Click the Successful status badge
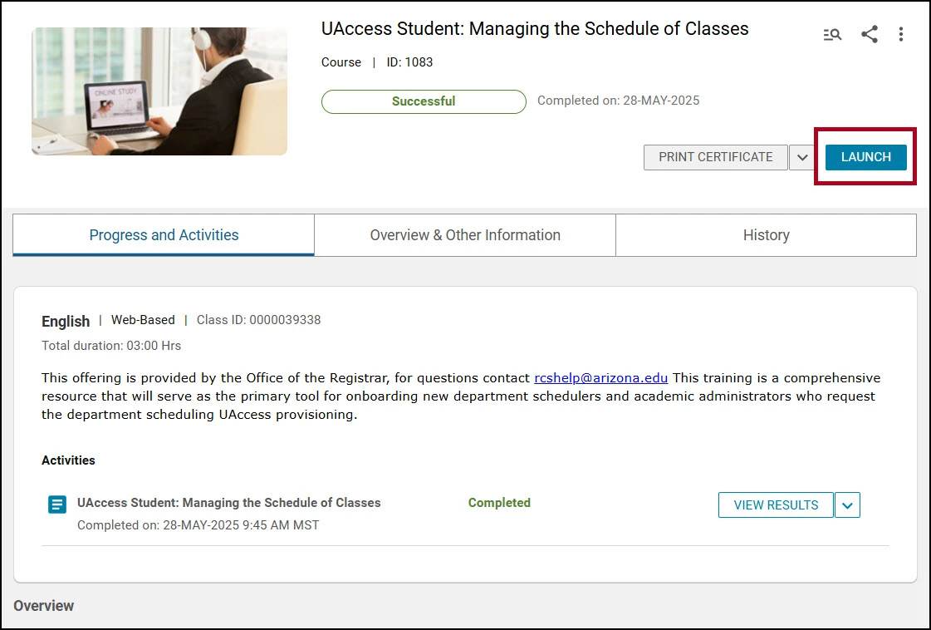This screenshot has height=630, width=931. coord(424,101)
